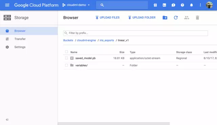The width and height of the screenshot is (217, 125).
Task: Open the saved_model.pb file
Action: (85, 58)
